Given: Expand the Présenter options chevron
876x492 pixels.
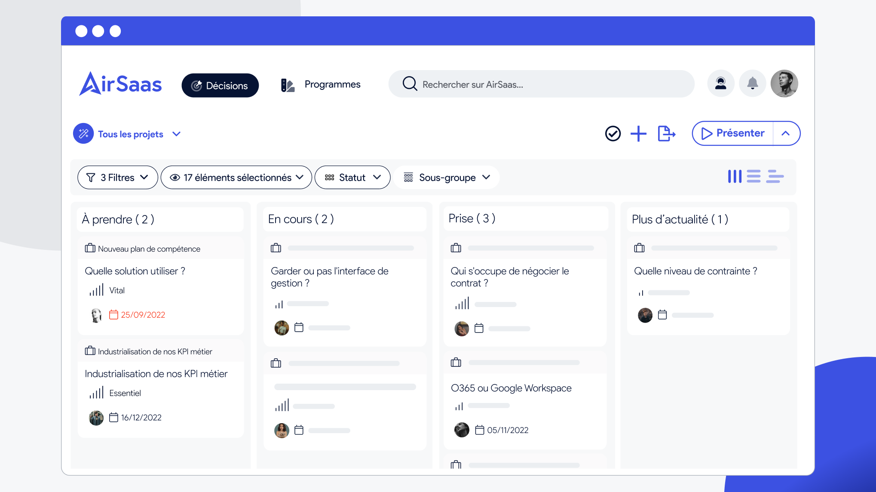Looking at the screenshot, I should click(786, 133).
